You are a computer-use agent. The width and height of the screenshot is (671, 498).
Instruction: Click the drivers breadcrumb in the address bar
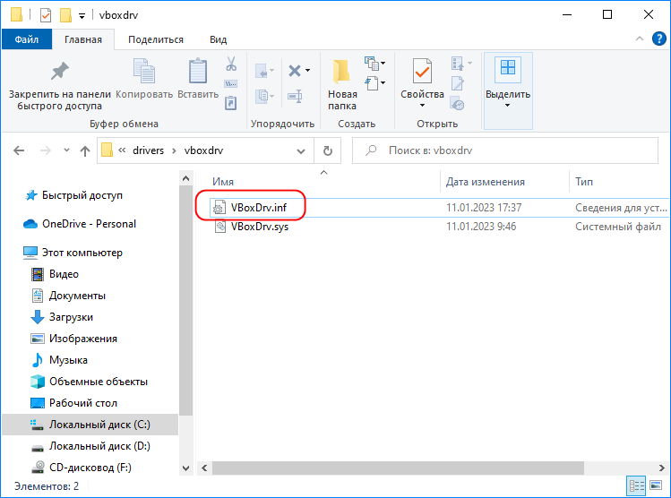tap(148, 150)
